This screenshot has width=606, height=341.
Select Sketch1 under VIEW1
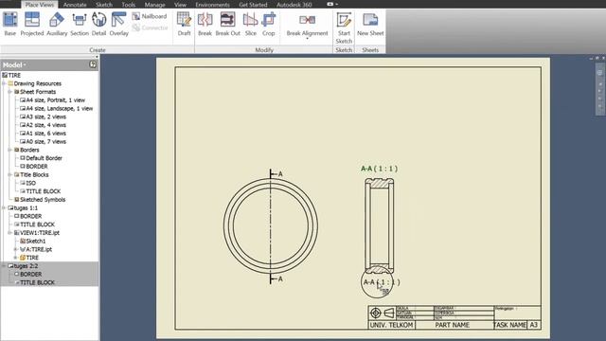pos(33,241)
